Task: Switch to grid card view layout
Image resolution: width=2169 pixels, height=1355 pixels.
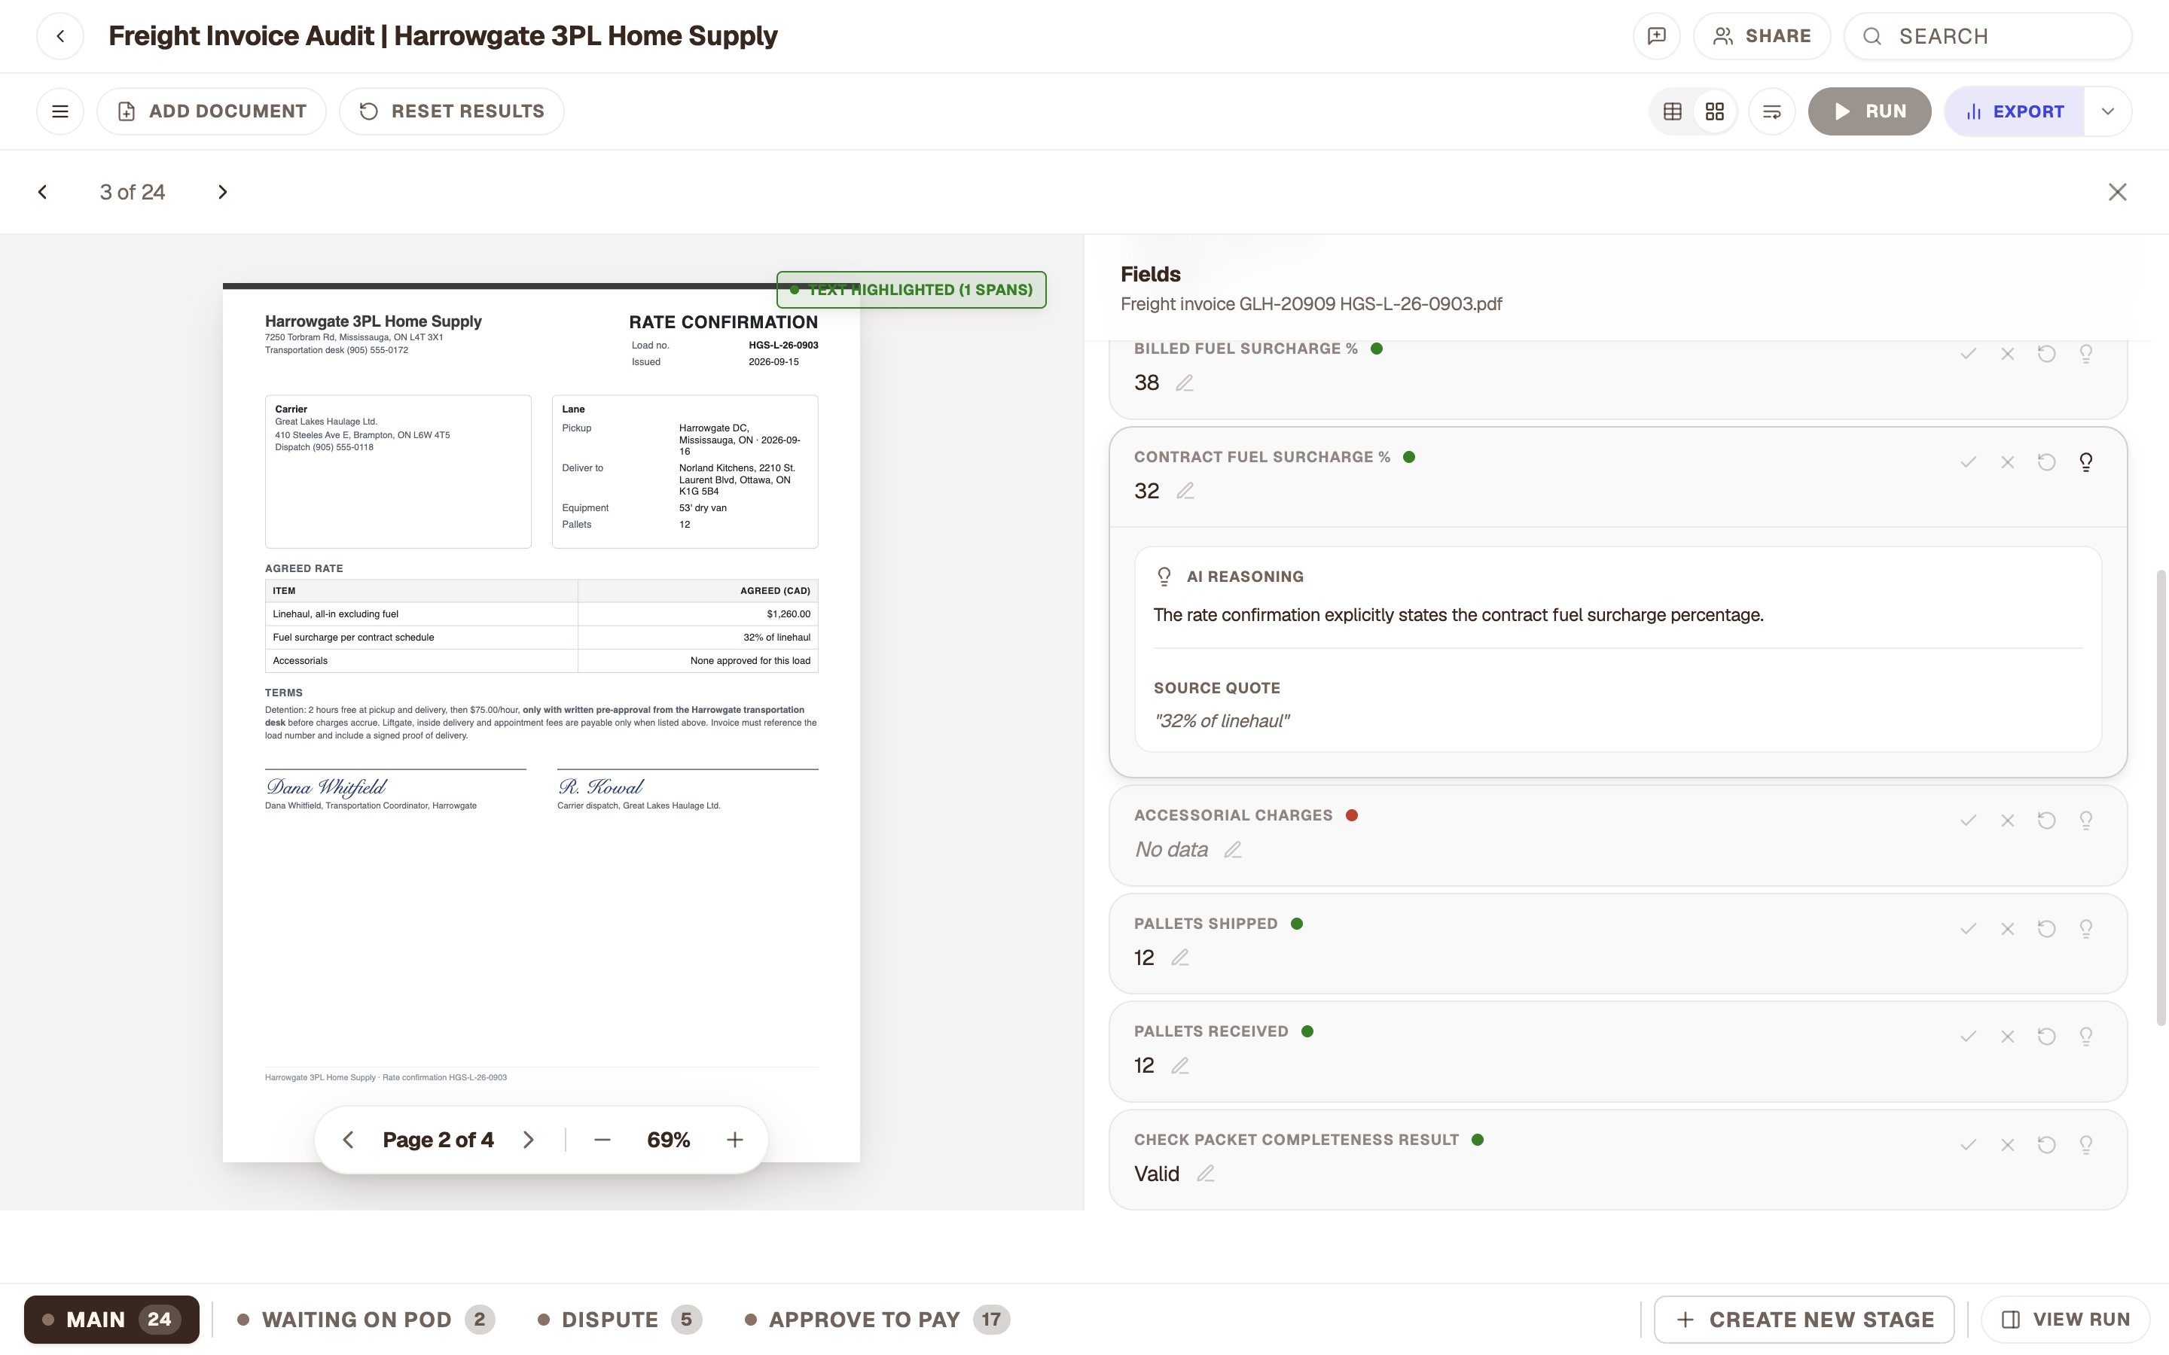Action: point(1715,111)
